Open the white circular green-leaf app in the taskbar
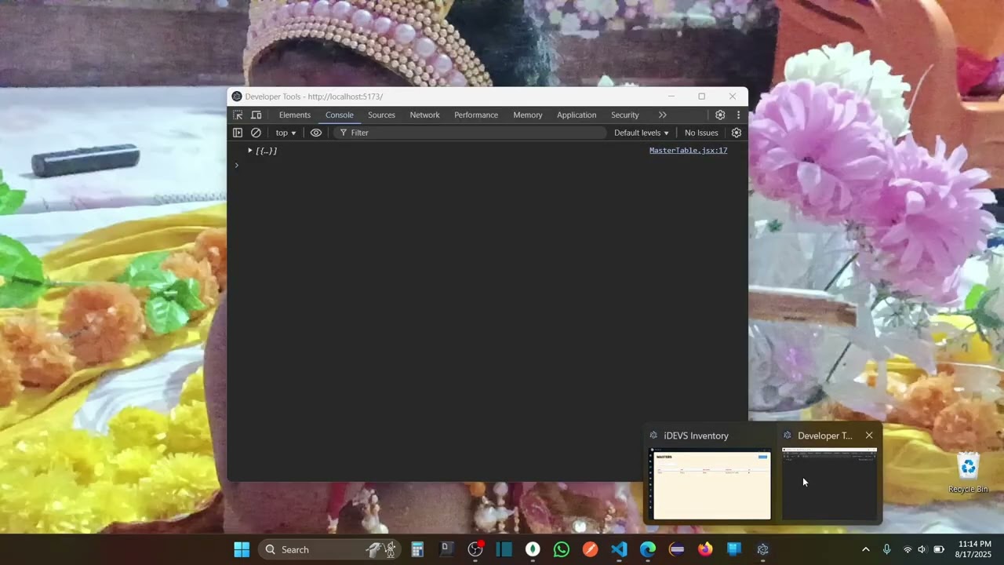1004x565 pixels. [533, 549]
